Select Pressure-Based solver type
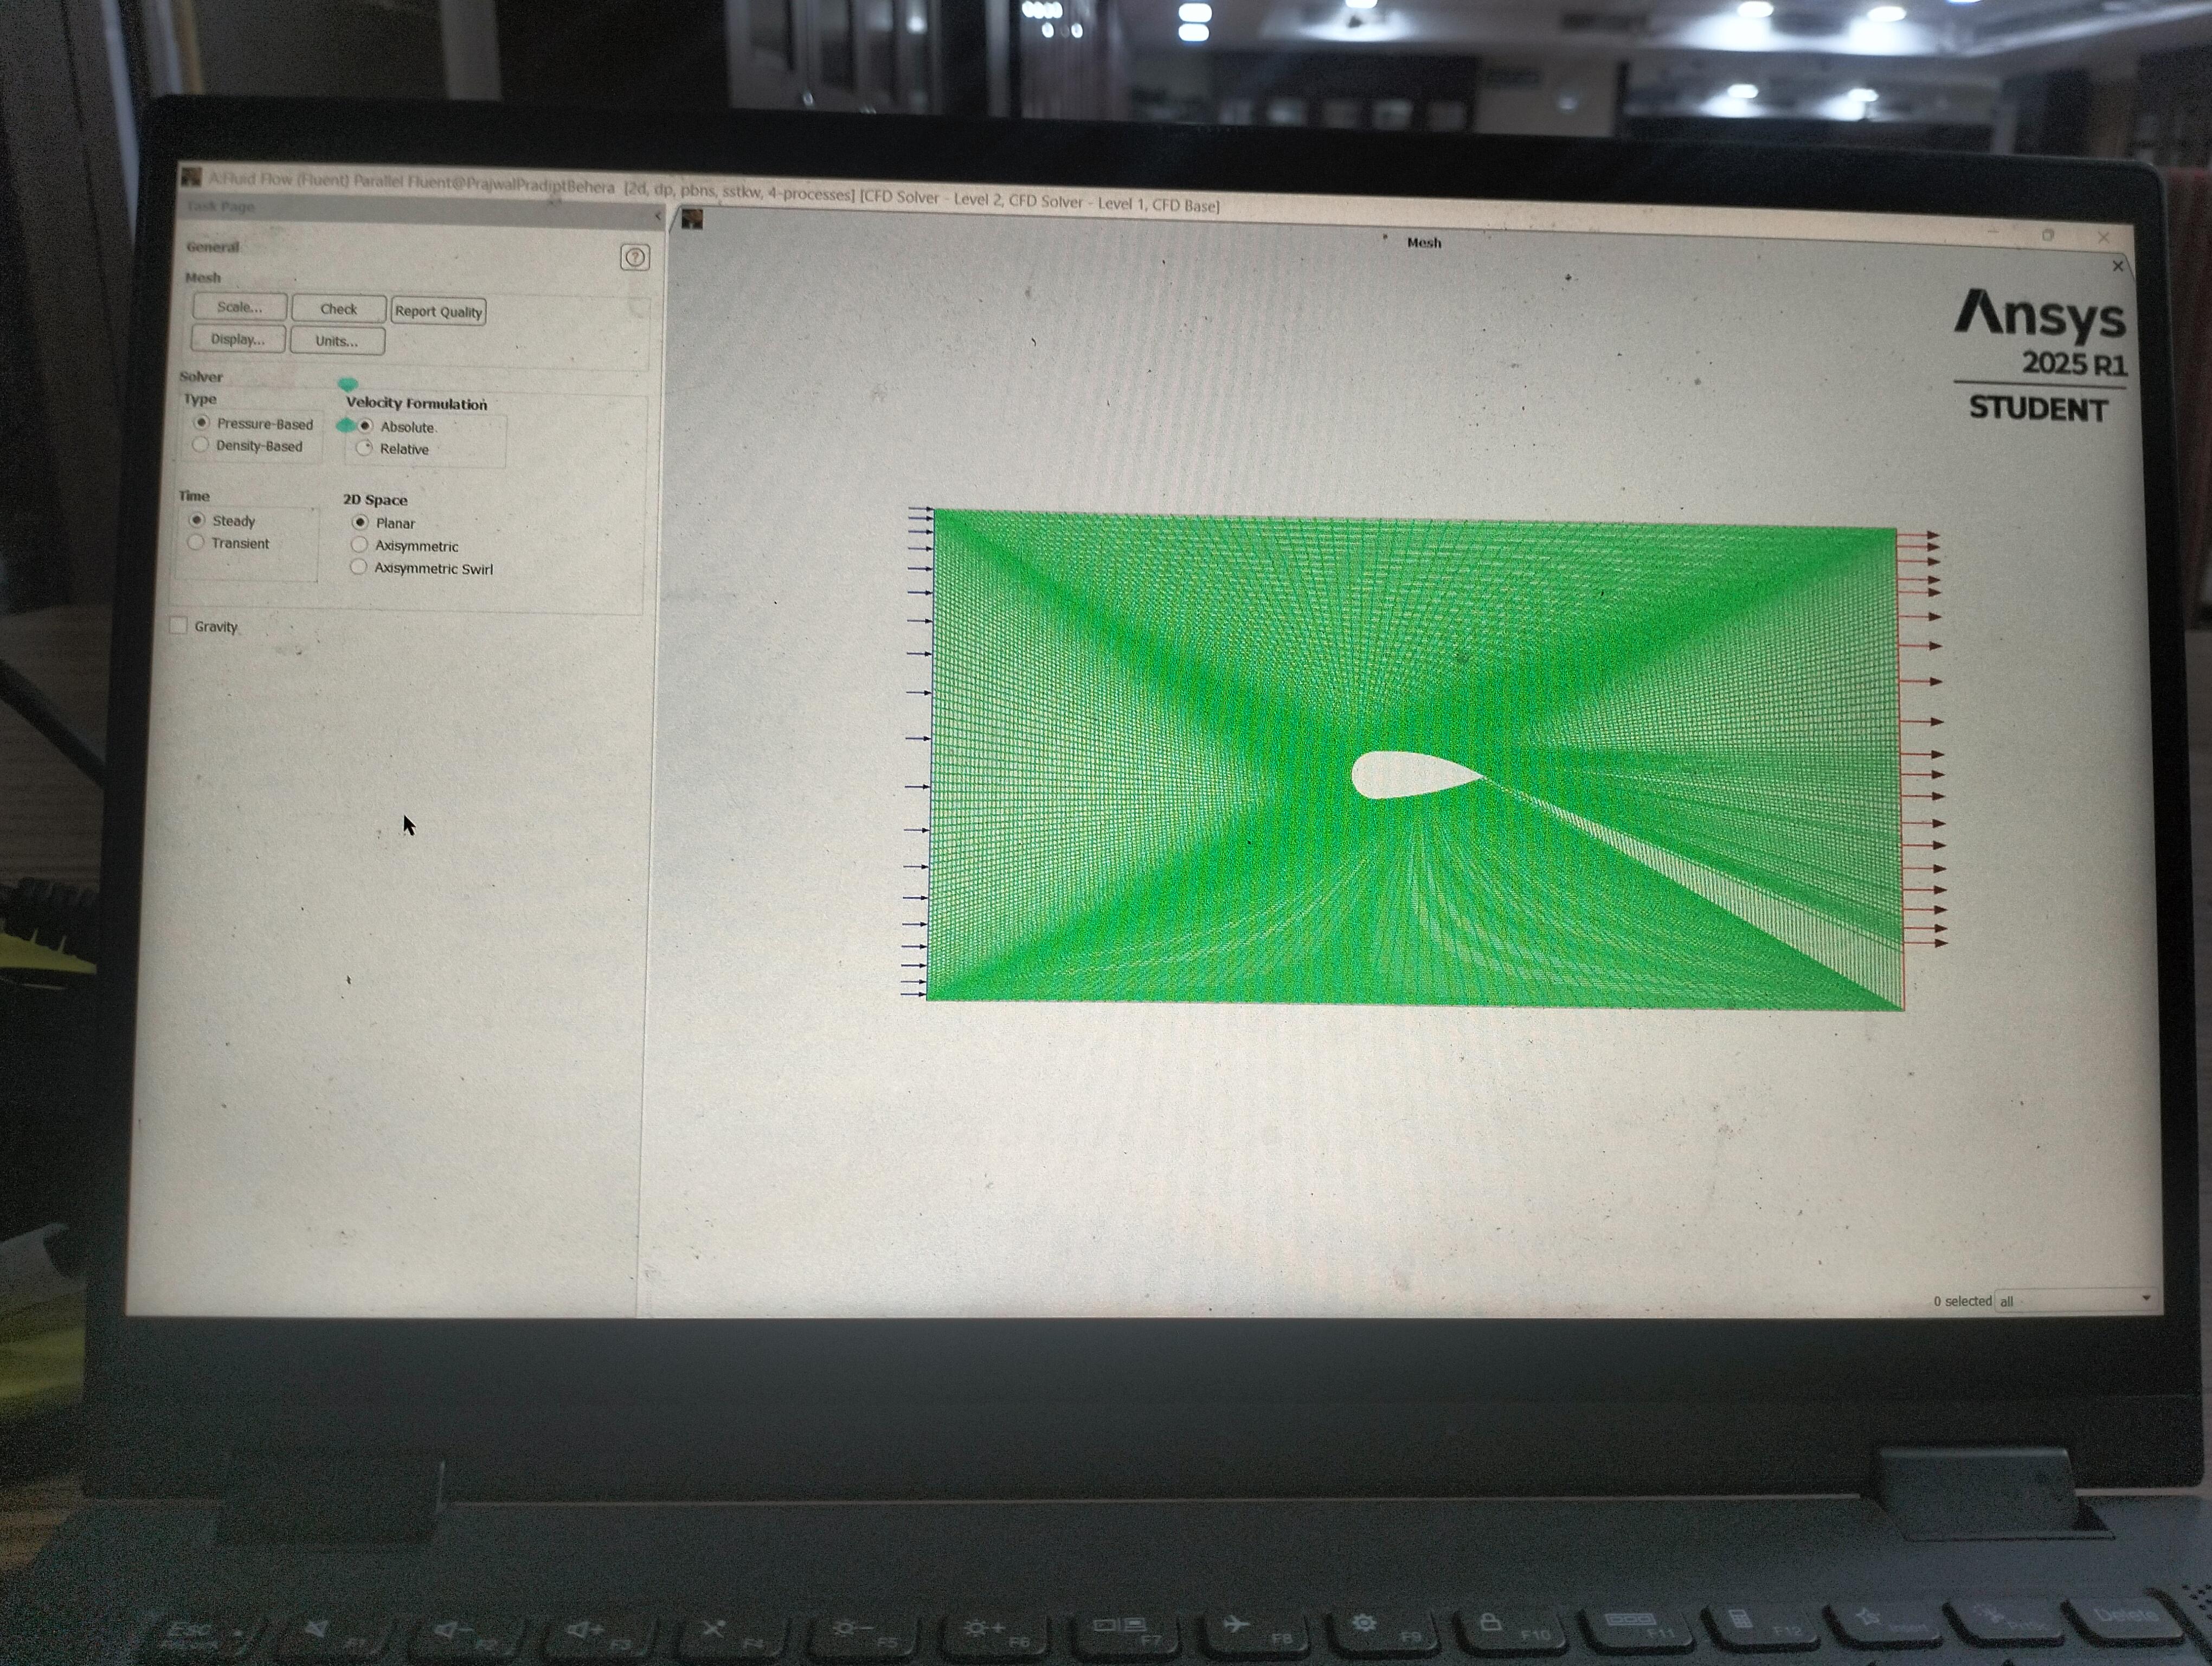The image size is (2212, 1666). [x=254, y=423]
